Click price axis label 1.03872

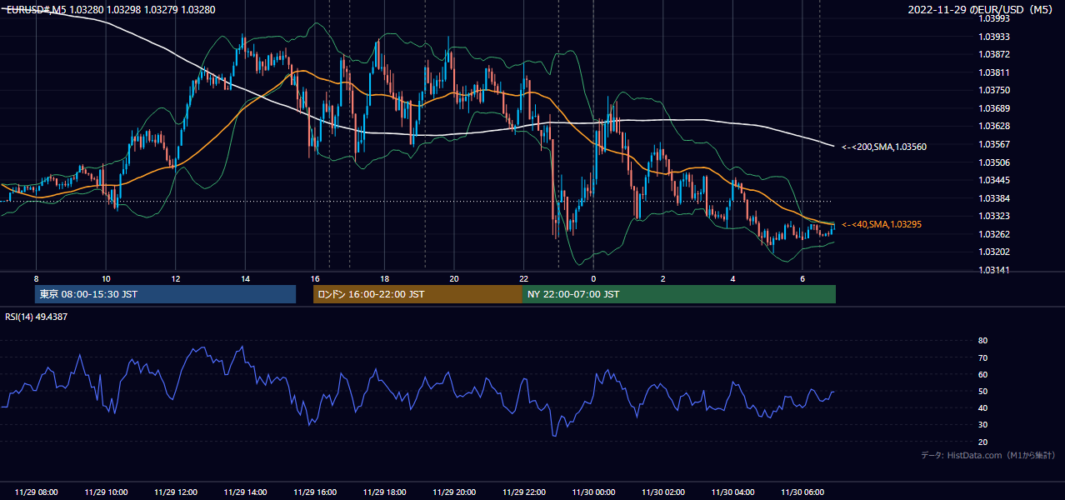tap(994, 55)
